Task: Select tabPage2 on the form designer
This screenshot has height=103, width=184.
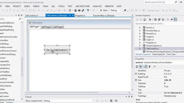Action: point(47,27)
